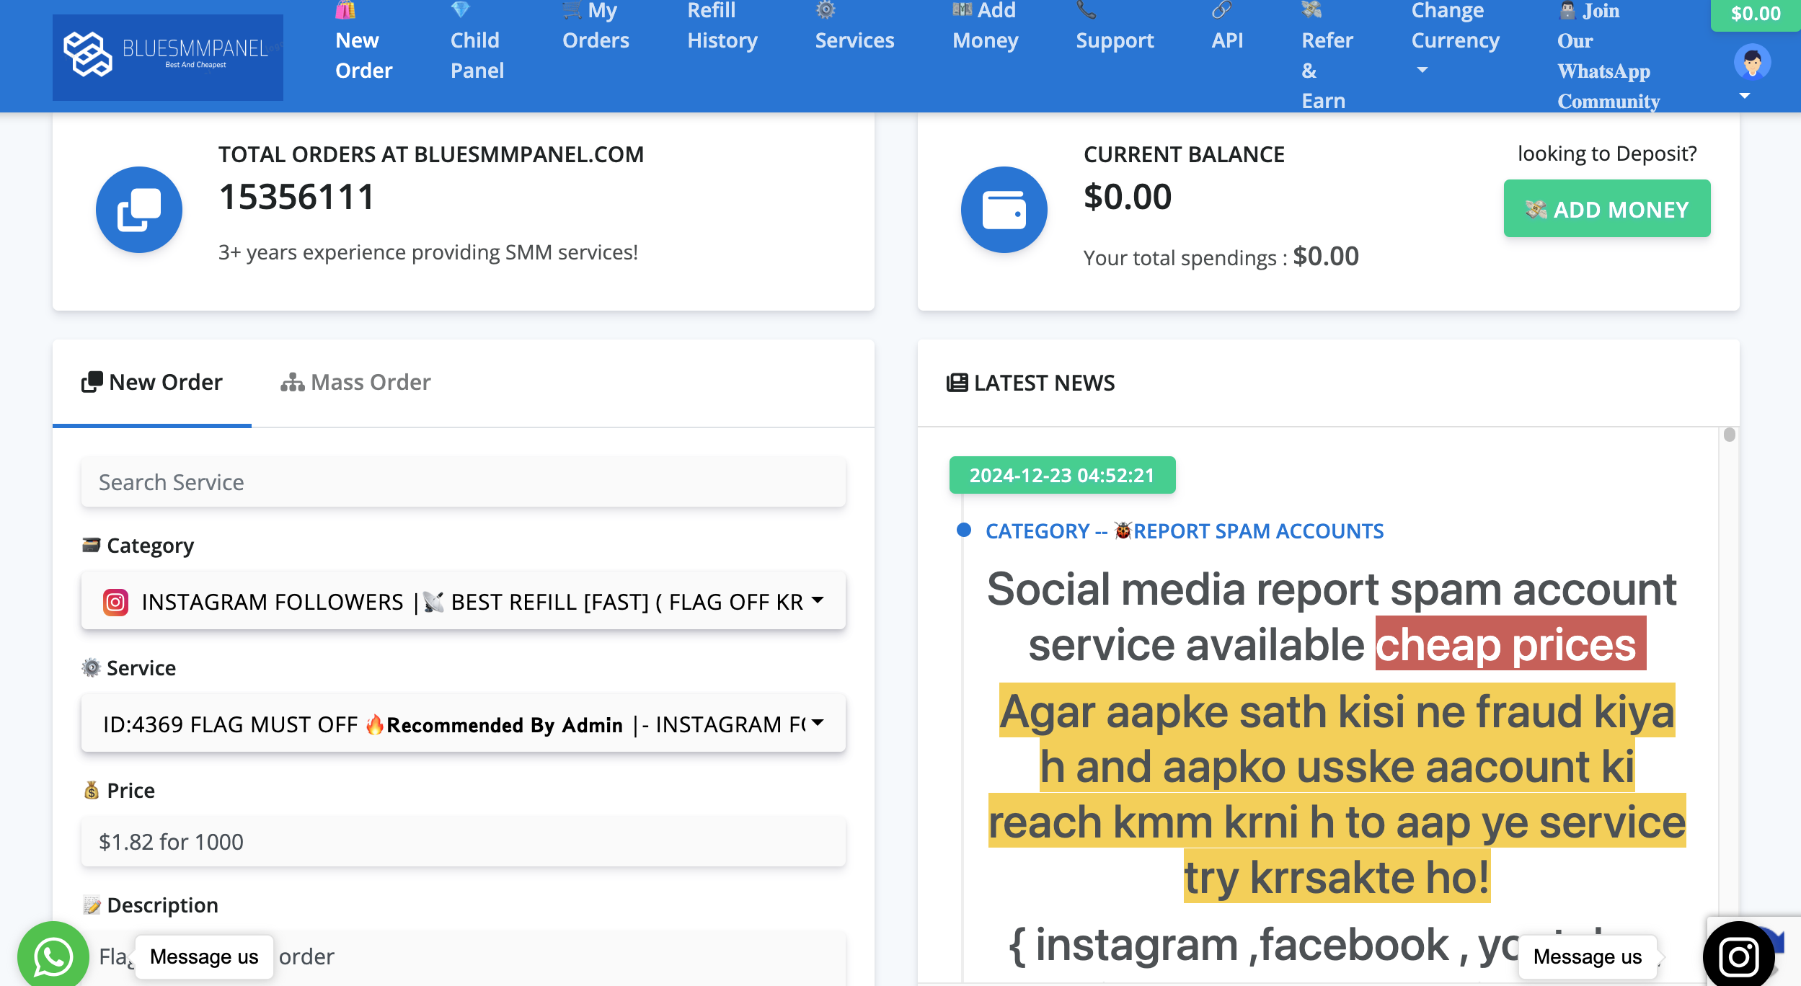This screenshot has height=986, width=1801.
Task: Click the Category label folder icon
Action: [x=91, y=545]
